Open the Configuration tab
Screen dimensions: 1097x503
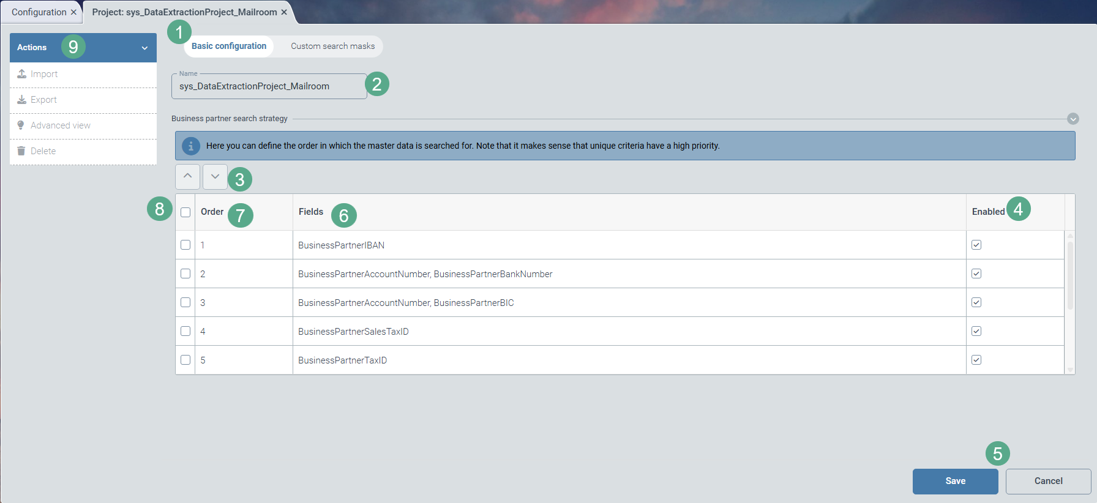(x=39, y=12)
